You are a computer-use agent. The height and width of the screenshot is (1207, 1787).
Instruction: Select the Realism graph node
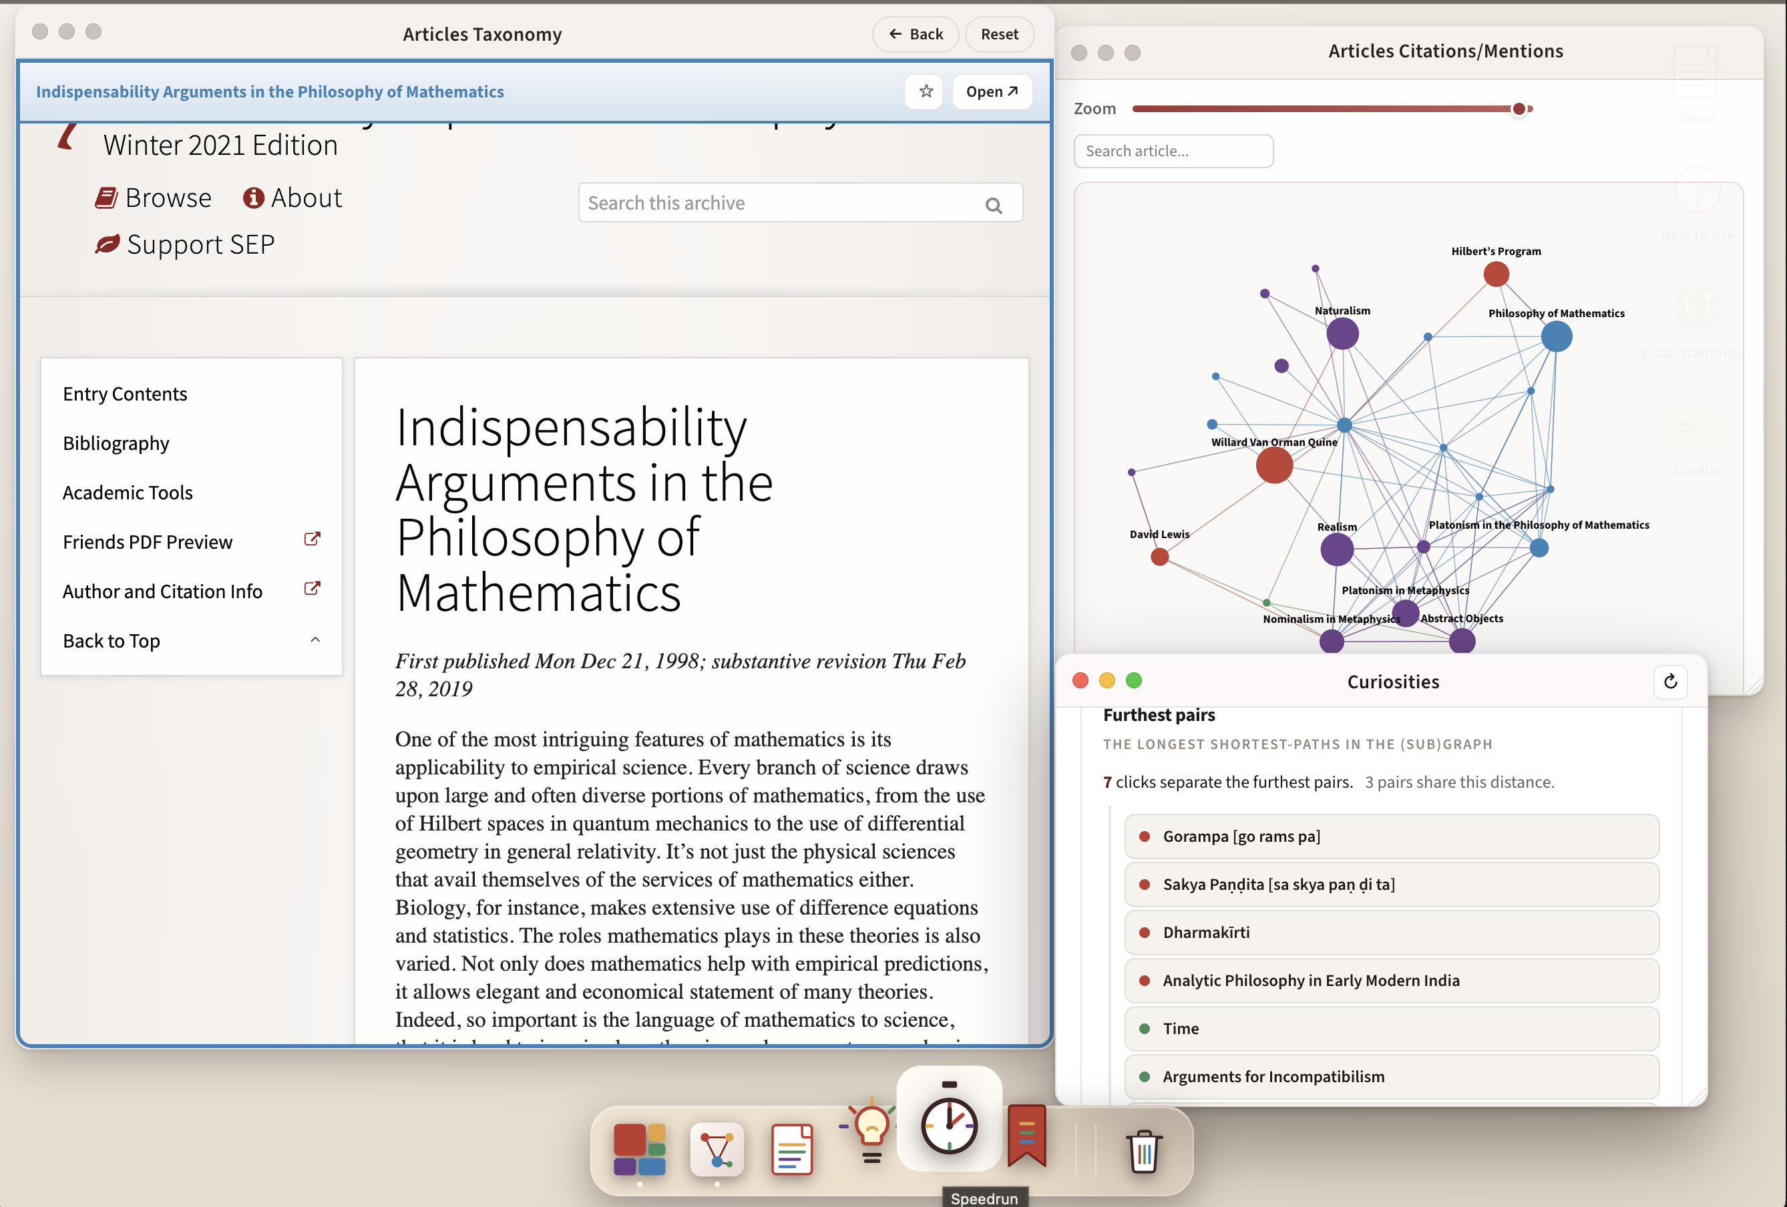[1337, 549]
